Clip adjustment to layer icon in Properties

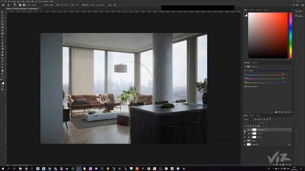point(275,112)
